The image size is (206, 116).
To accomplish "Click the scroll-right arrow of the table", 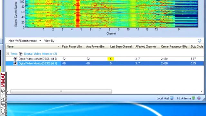I will click(201, 92).
